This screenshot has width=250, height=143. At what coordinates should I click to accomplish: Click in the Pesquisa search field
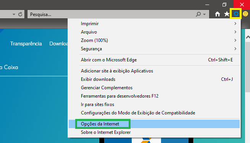click(111, 14)
